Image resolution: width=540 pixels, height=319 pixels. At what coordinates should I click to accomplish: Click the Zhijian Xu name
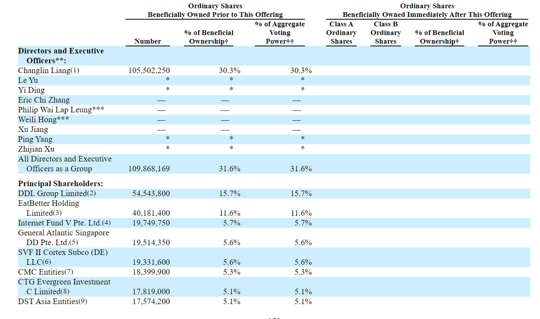36,149
